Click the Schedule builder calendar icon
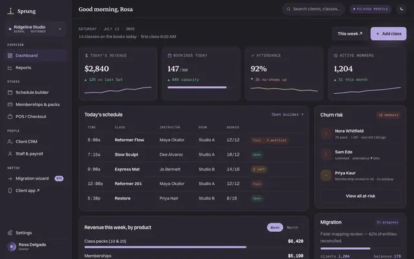The width and height of the screenshot is (414, 259). [x=10, y=92]
